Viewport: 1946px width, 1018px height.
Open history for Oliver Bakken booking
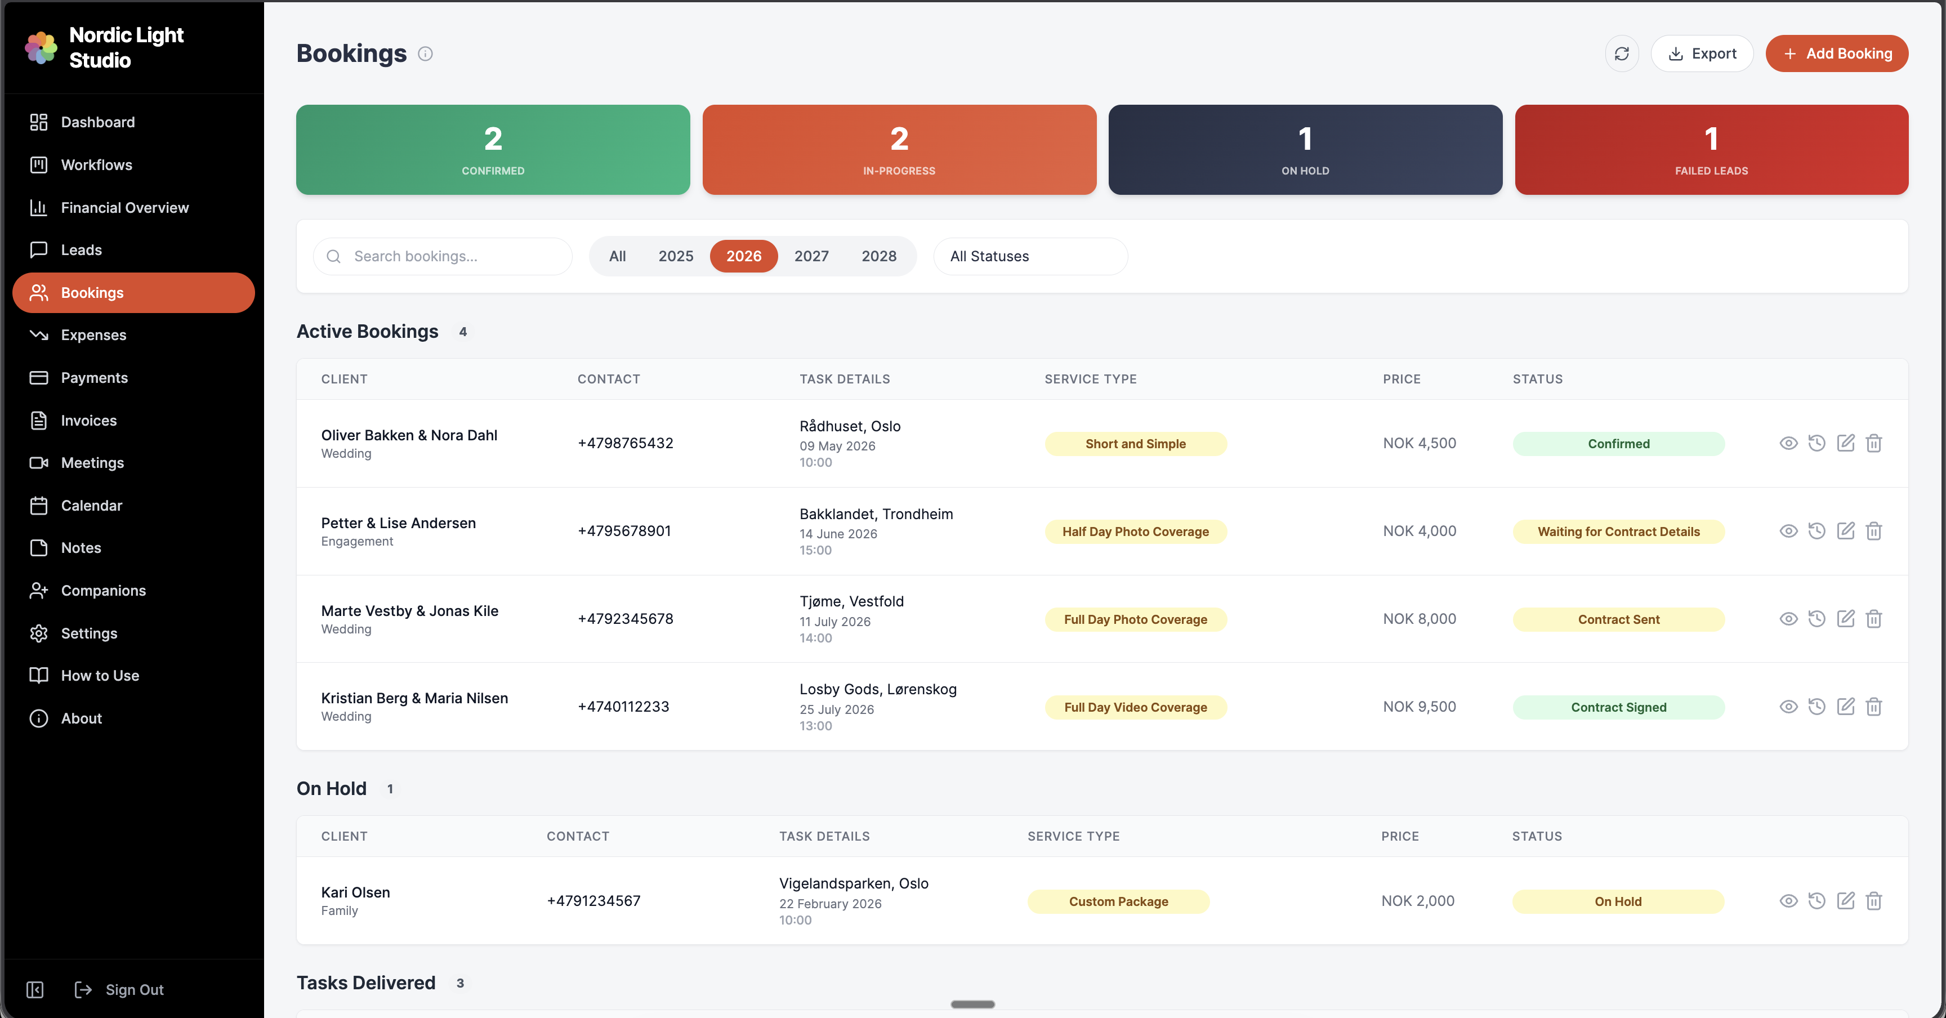click(x=1816, y=443)
